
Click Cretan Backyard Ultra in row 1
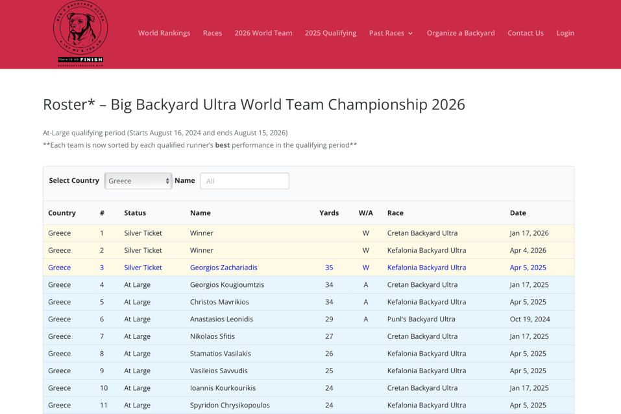click(x=422, y=233)
